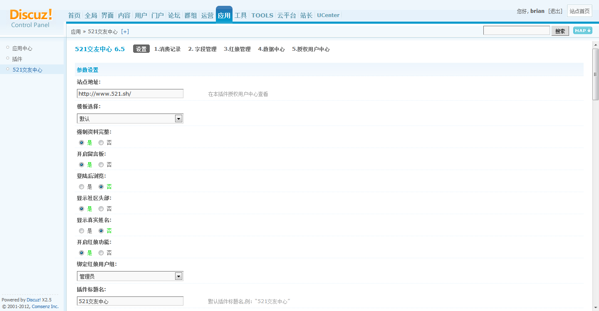Open 应用中心 in the sidebar
Screen dimensions: 599x311
point(22,49)
